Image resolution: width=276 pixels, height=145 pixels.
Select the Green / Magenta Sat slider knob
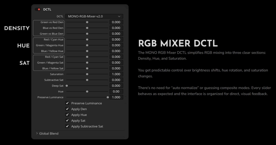[87, 63]
